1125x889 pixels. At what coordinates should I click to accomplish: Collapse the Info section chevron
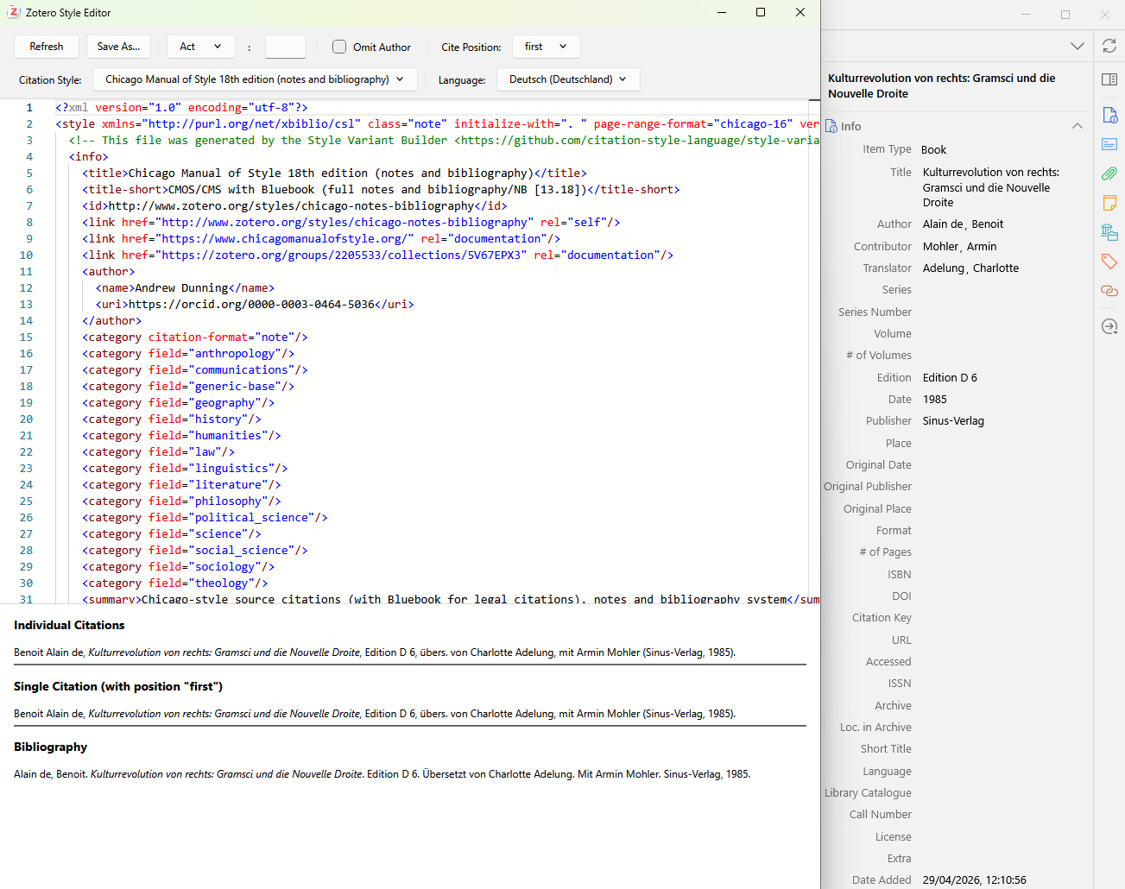[x=1078, y=126]
